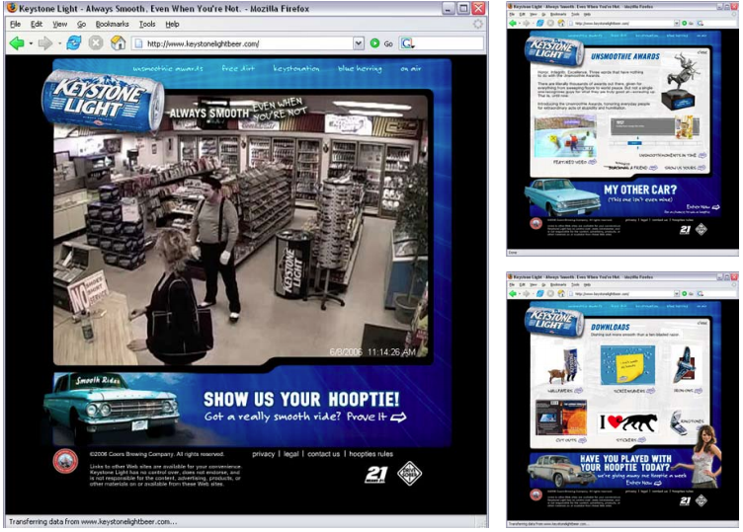The height and width of the screenshot is (532, 743).
Task: Open the Back button history dropdown arrow
Action: coord(31,43)
